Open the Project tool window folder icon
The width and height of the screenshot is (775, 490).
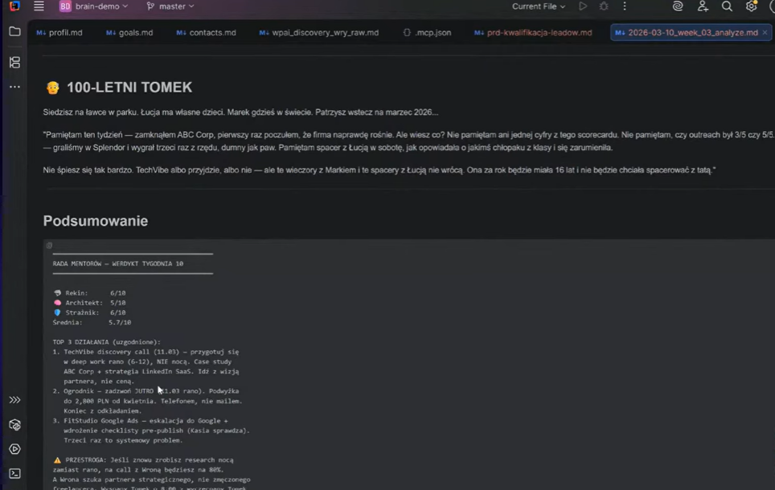coord(14,32)
